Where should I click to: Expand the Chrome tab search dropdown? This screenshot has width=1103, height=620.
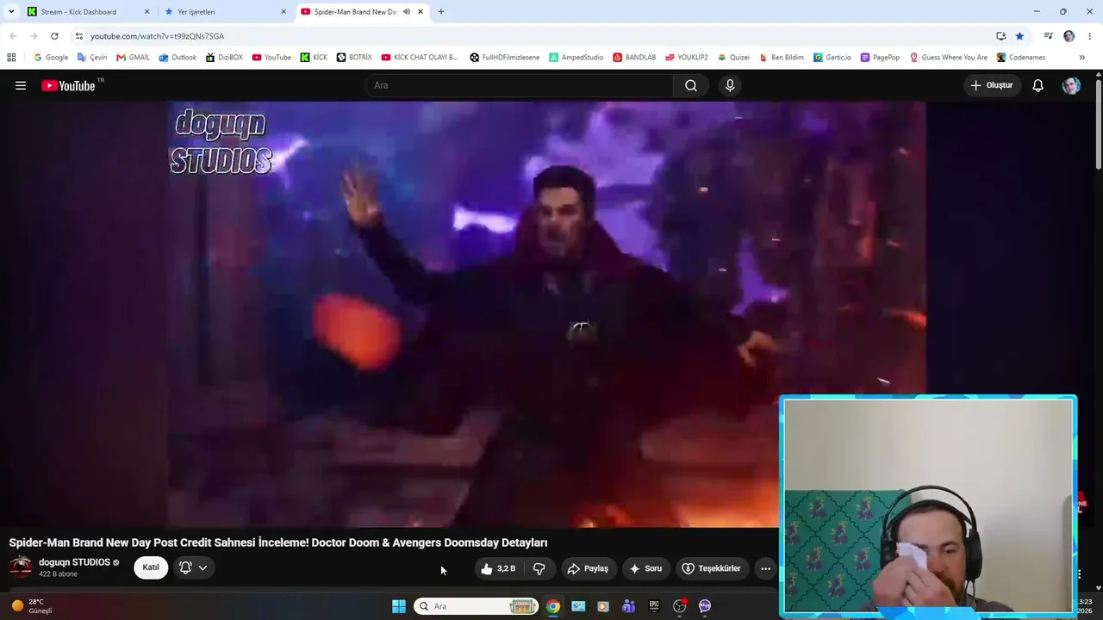[11, 12]
